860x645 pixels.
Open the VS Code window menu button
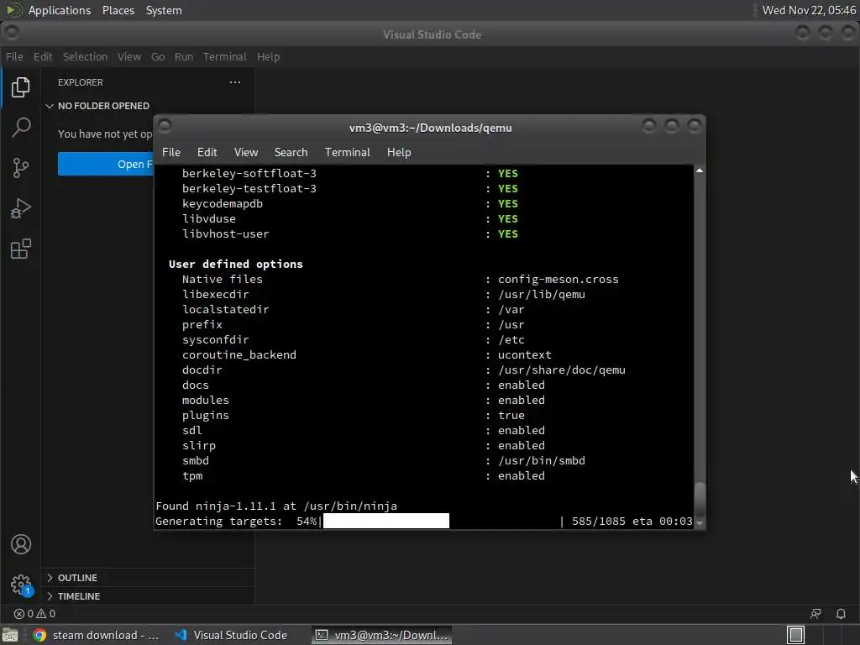point(12,34)
